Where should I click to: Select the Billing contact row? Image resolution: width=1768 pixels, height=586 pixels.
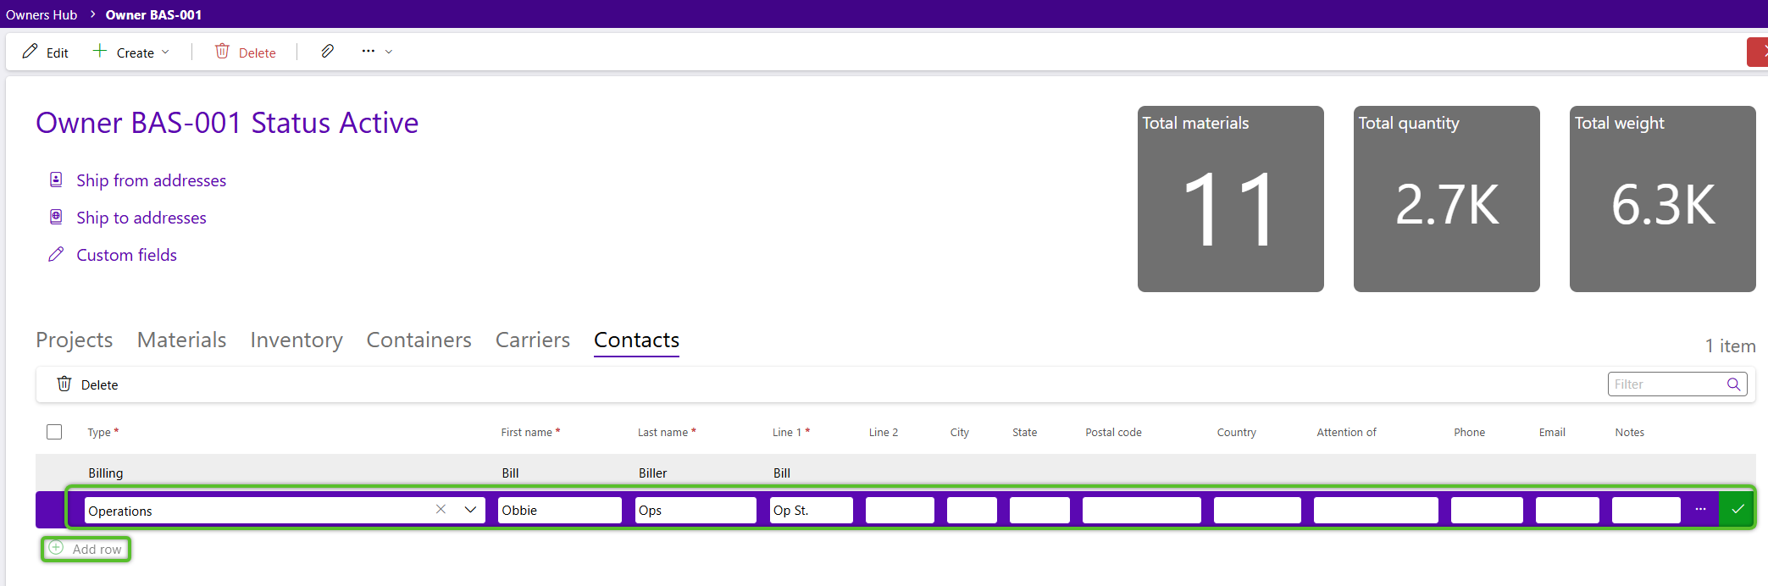click(x=895, y=473)
